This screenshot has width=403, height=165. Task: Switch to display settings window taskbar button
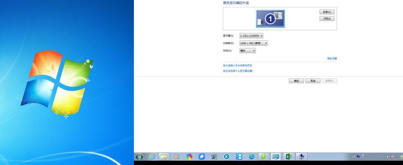(276, 156)
